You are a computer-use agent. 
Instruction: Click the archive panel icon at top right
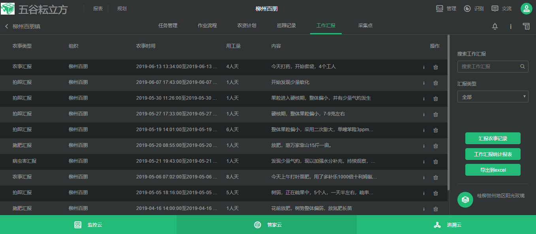click(526, 26)
